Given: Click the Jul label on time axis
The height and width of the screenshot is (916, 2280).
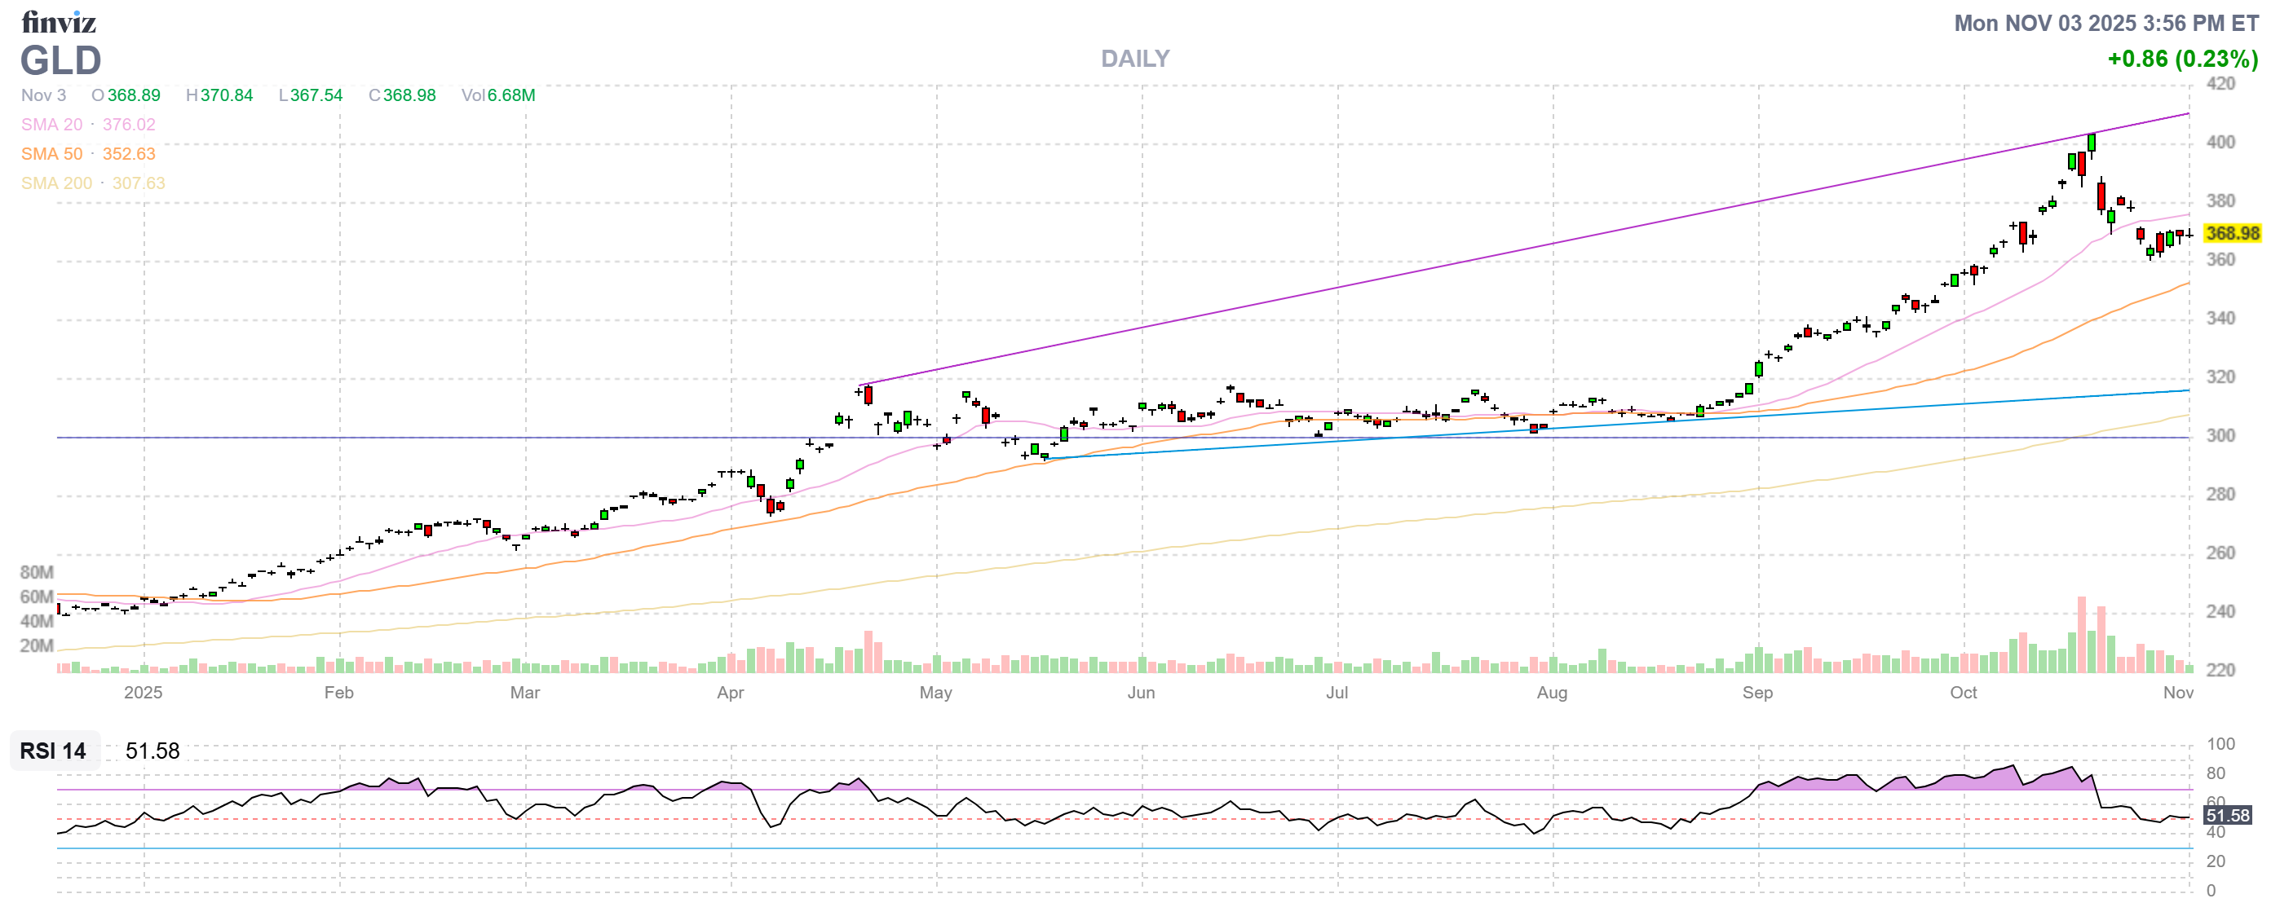Looking at the screenshot, I should click(x=1337, y=693).
